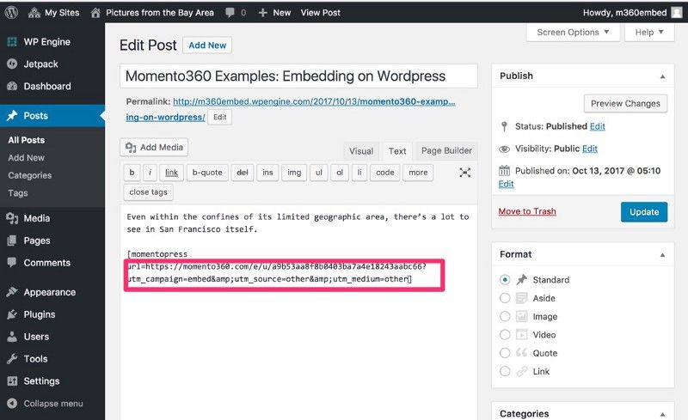688x420 pixels.
Task: Open the post permalink URL
Action: tap(314, 101)
